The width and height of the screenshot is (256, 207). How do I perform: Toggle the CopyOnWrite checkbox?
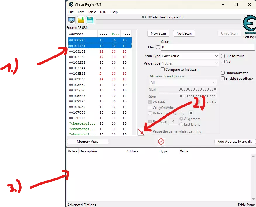(150, 108)
